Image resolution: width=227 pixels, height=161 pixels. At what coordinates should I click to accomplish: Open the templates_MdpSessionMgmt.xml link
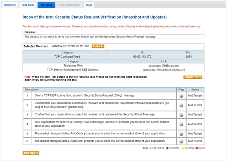point(163,70)
